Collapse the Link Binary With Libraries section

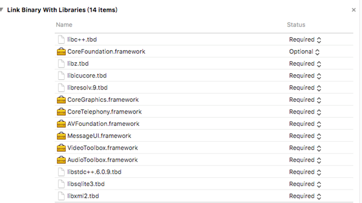[x=2, y=10]
